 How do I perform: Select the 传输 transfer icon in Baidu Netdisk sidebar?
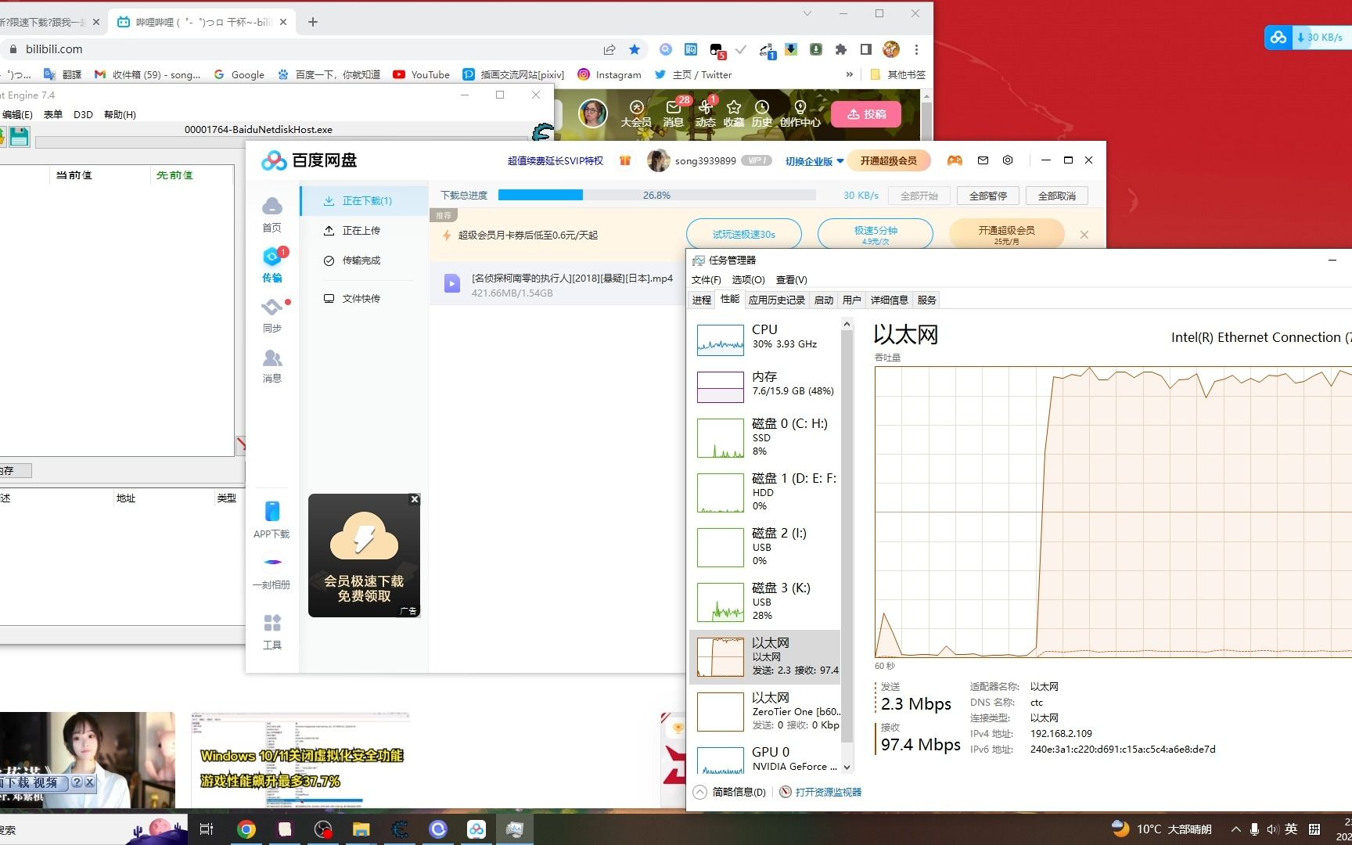pyautogui.click(x=272, y=264)
